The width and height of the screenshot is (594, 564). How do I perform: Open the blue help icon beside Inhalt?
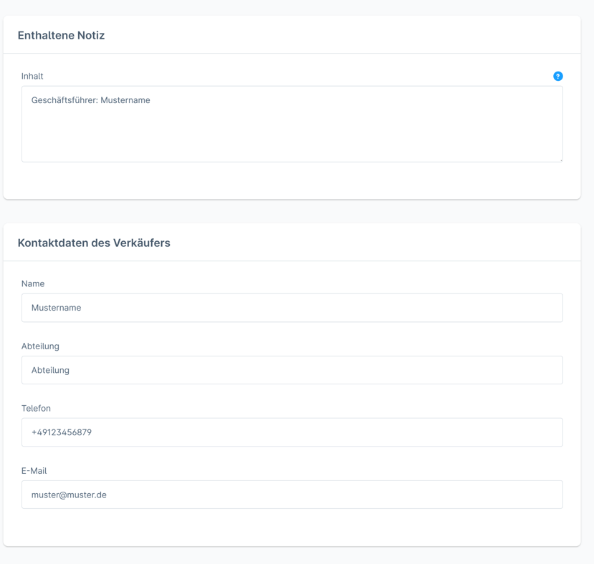[x=557, y=76]
